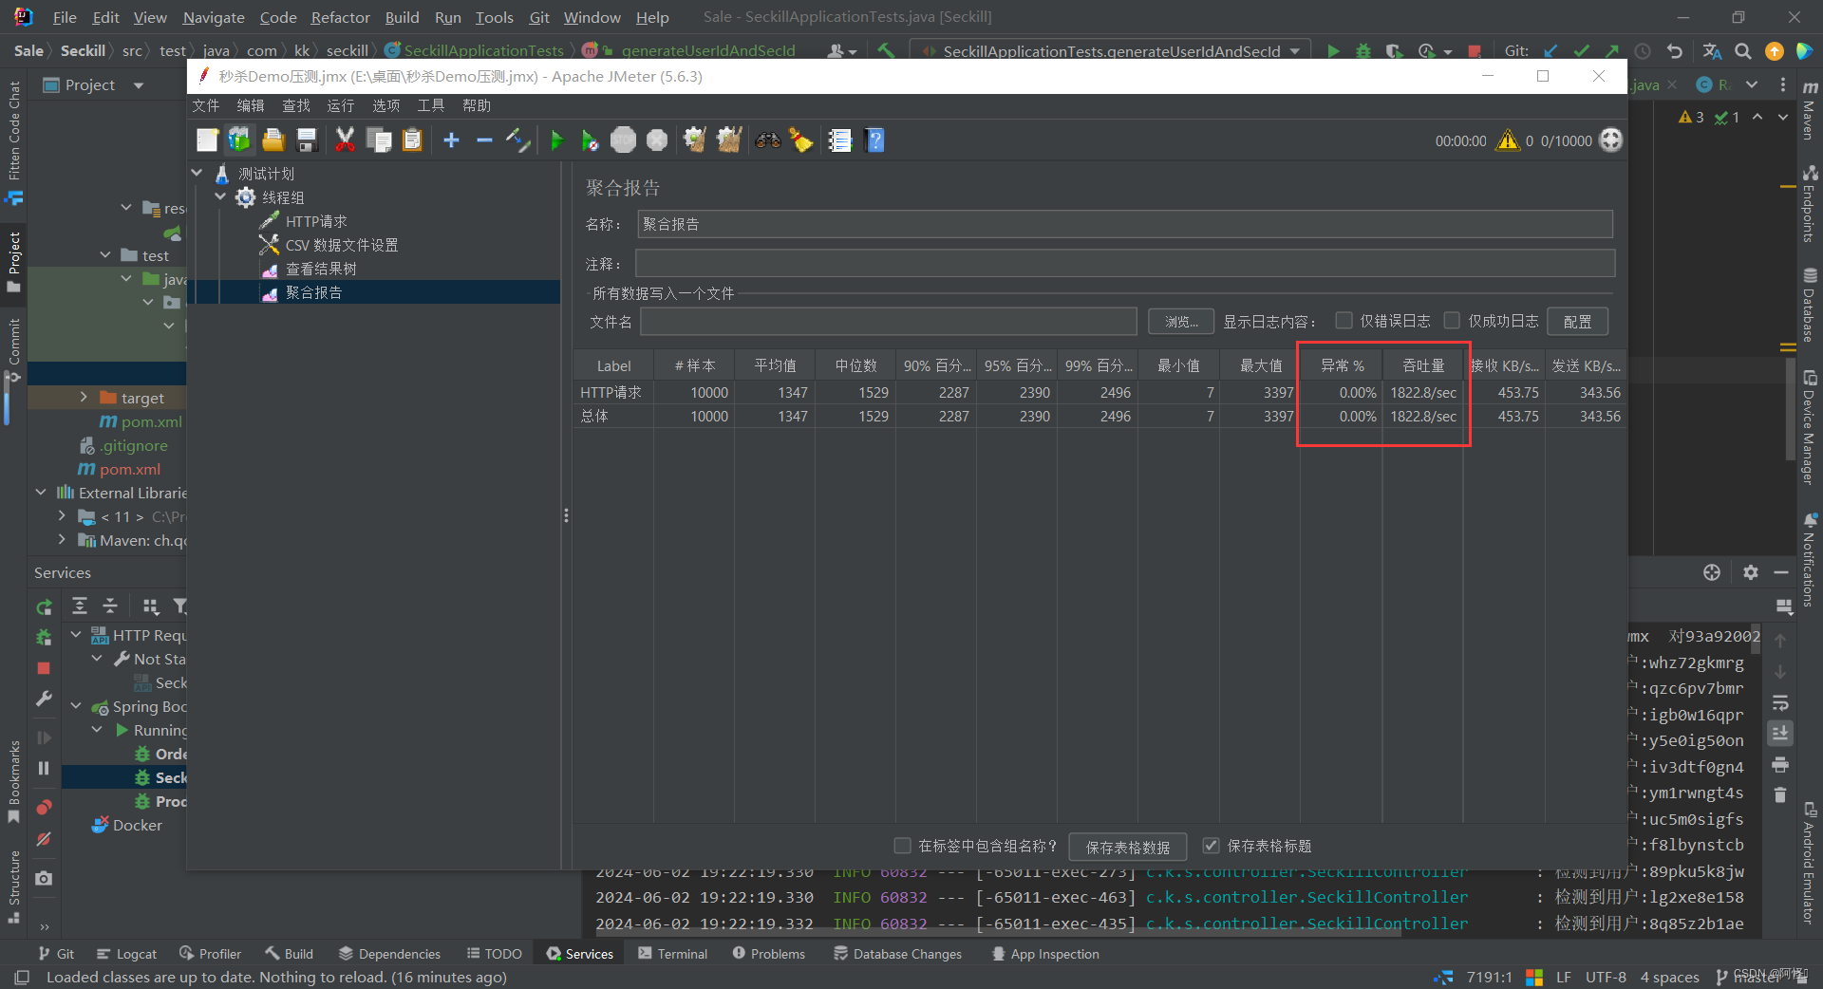The image size is (1823, 989).
Task: Add a new element with the plus icon
Action: click(x=451, y=140)
